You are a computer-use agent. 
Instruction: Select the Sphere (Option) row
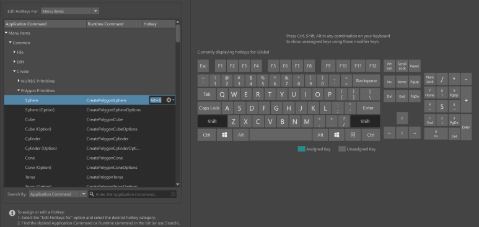point(90,110)
